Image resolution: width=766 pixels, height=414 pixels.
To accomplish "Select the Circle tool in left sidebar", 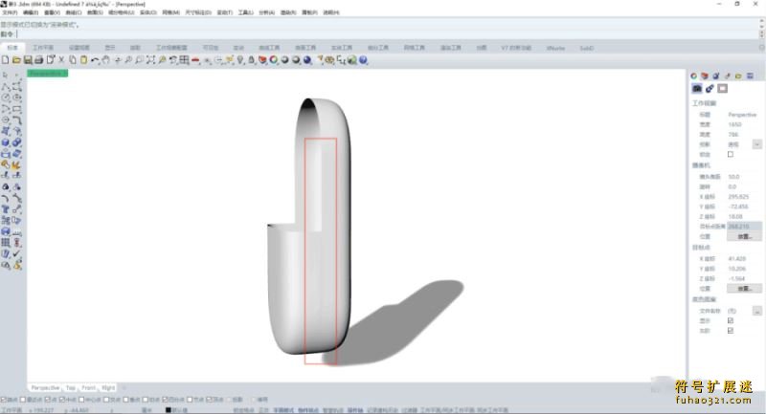I will [6, 98].
